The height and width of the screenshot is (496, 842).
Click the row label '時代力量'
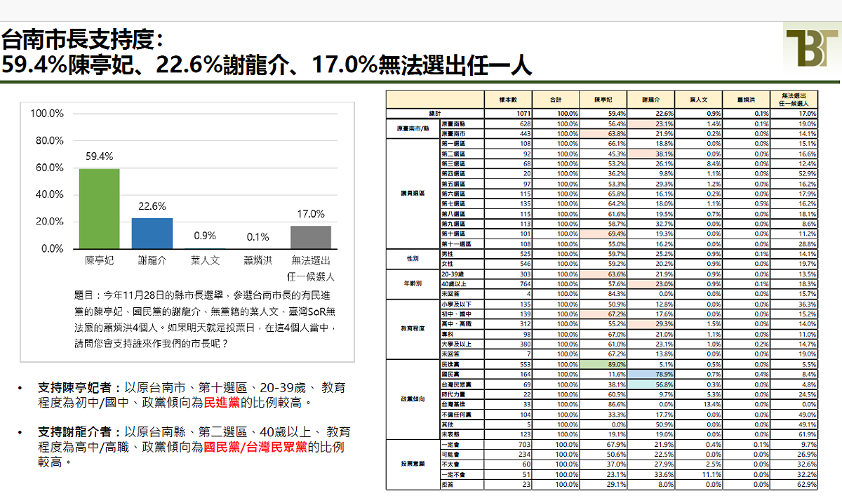tap(453, 394)
